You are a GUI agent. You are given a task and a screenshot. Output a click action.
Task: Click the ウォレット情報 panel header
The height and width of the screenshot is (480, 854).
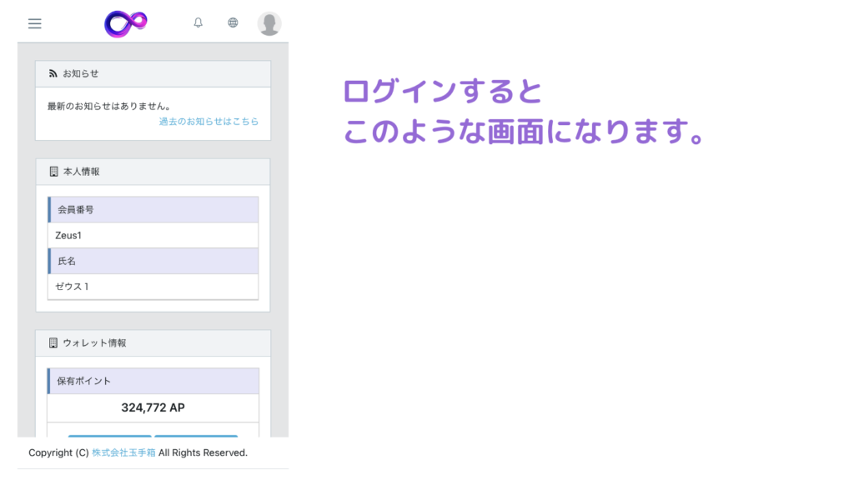[153, 343]
